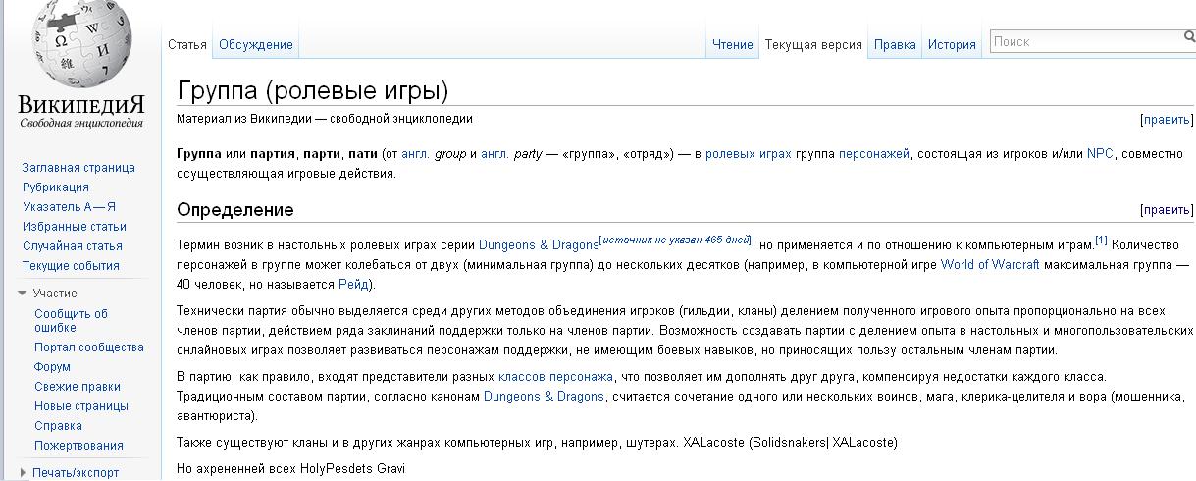Image resolution: width=1196 pixels, height=481 pixels.
Task: Open Заглавная страница from the sidebar
Action: pyautogui.click(x=78, y=167)
